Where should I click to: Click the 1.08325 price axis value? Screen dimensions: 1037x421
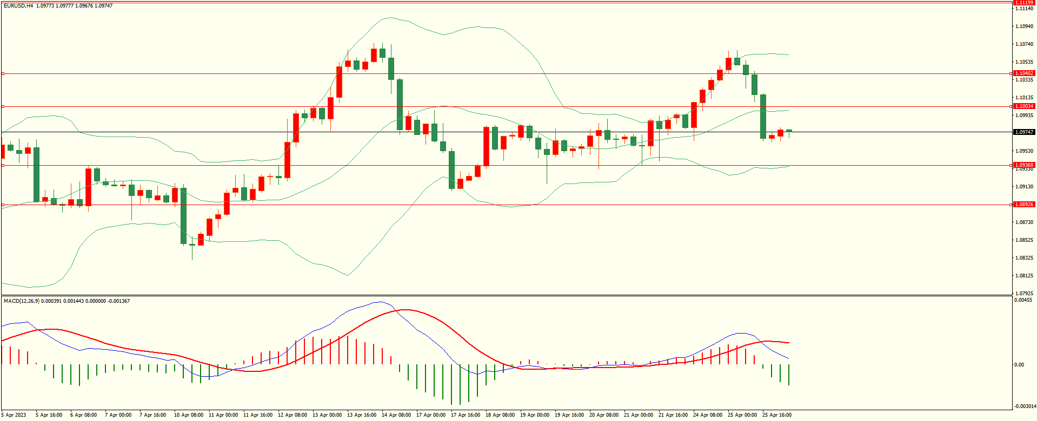coord(1025,258)
